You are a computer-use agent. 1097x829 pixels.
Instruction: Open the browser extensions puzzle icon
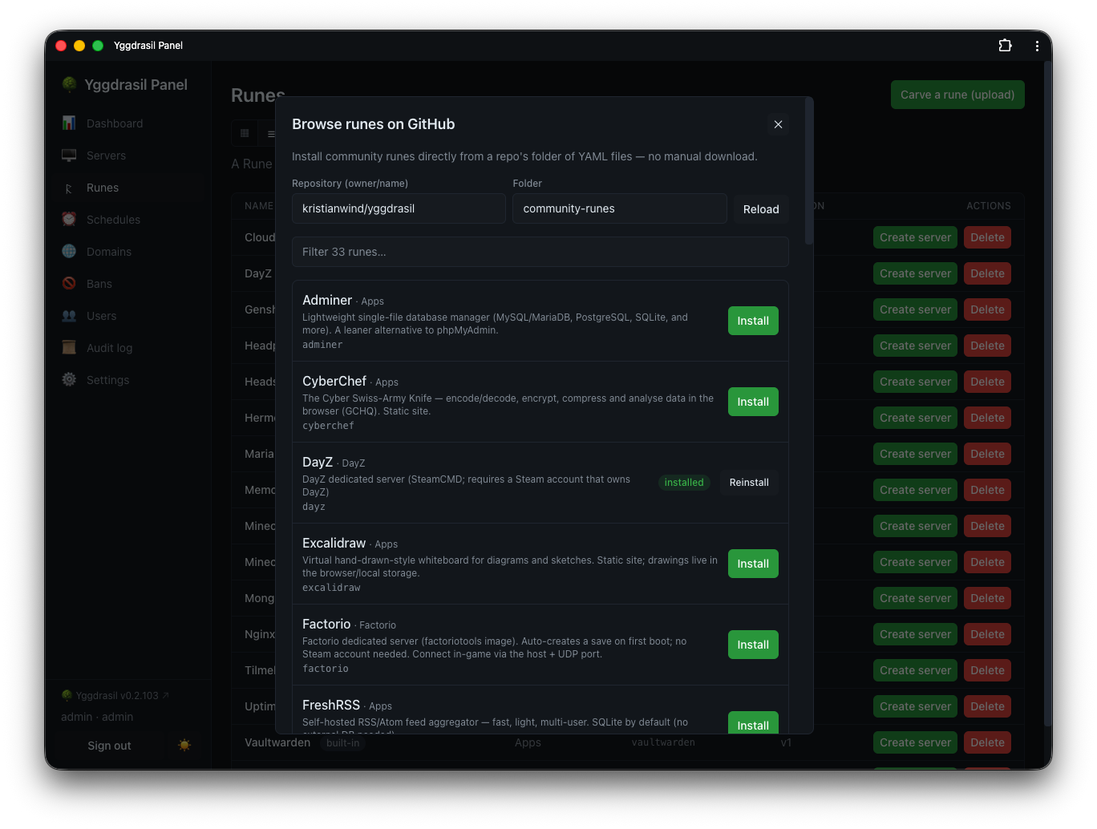click(x=1005, y=46)
